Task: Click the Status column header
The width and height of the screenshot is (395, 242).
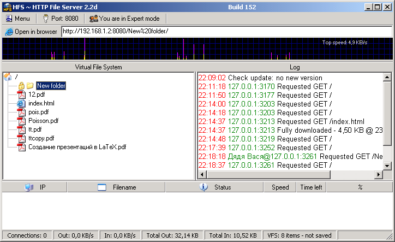Action: click(214, 187)
